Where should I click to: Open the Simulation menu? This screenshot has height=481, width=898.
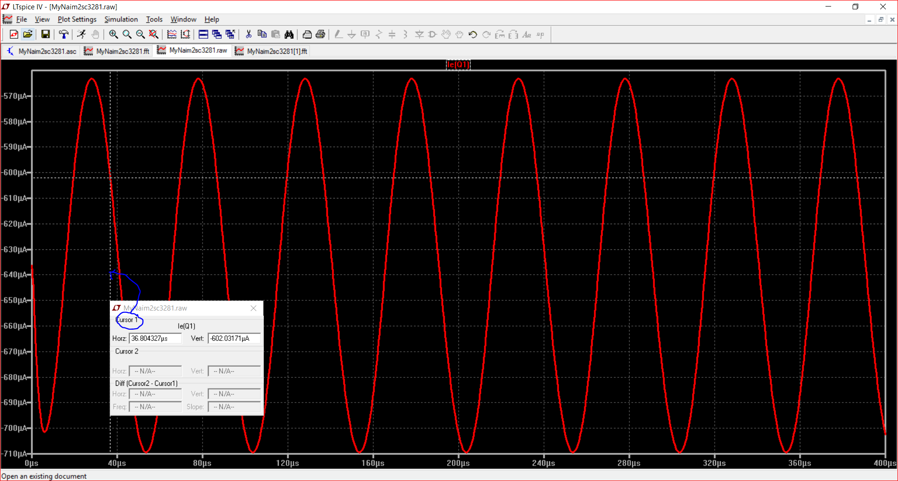(121, 19)
